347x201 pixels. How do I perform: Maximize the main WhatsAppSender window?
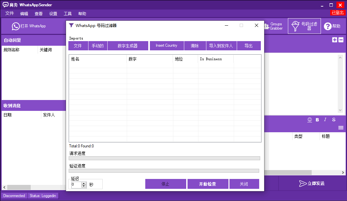[331, 5]
